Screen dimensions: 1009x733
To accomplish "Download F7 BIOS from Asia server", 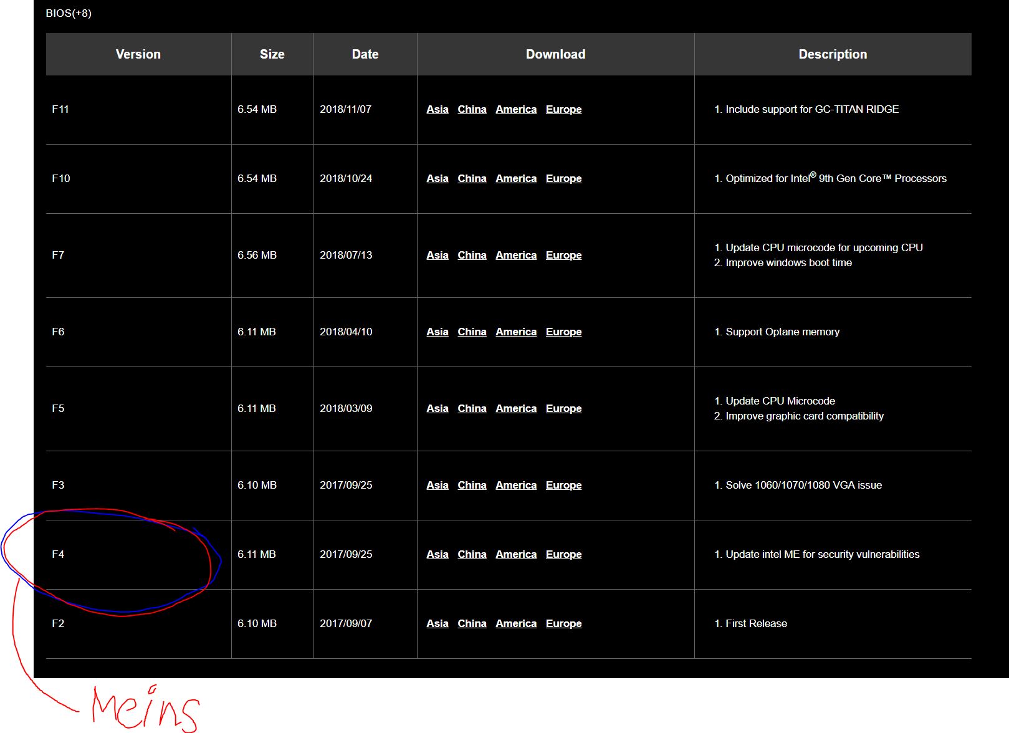I will point(438,255).
